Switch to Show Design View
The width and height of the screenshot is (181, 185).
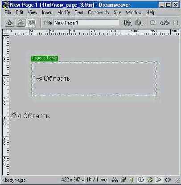pos(31,23)
